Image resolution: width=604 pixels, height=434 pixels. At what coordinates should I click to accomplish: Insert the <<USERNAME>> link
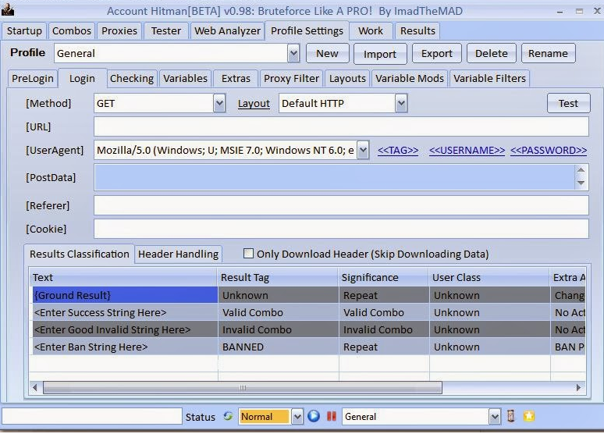[467, 151]
